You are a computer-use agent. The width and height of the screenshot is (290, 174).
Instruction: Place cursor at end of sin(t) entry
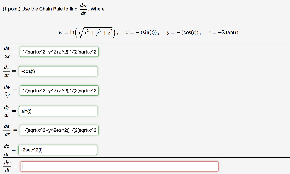click(31, 111)
